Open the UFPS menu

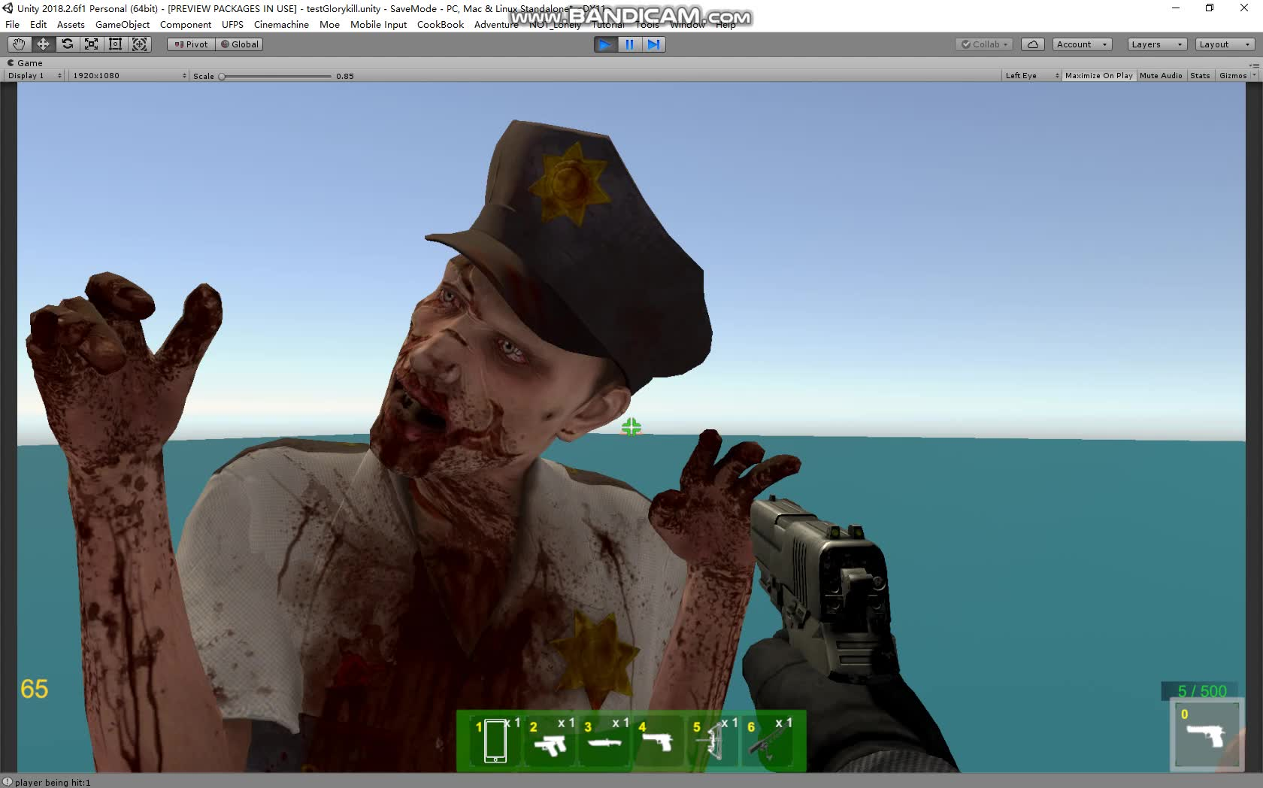[232, 24]
